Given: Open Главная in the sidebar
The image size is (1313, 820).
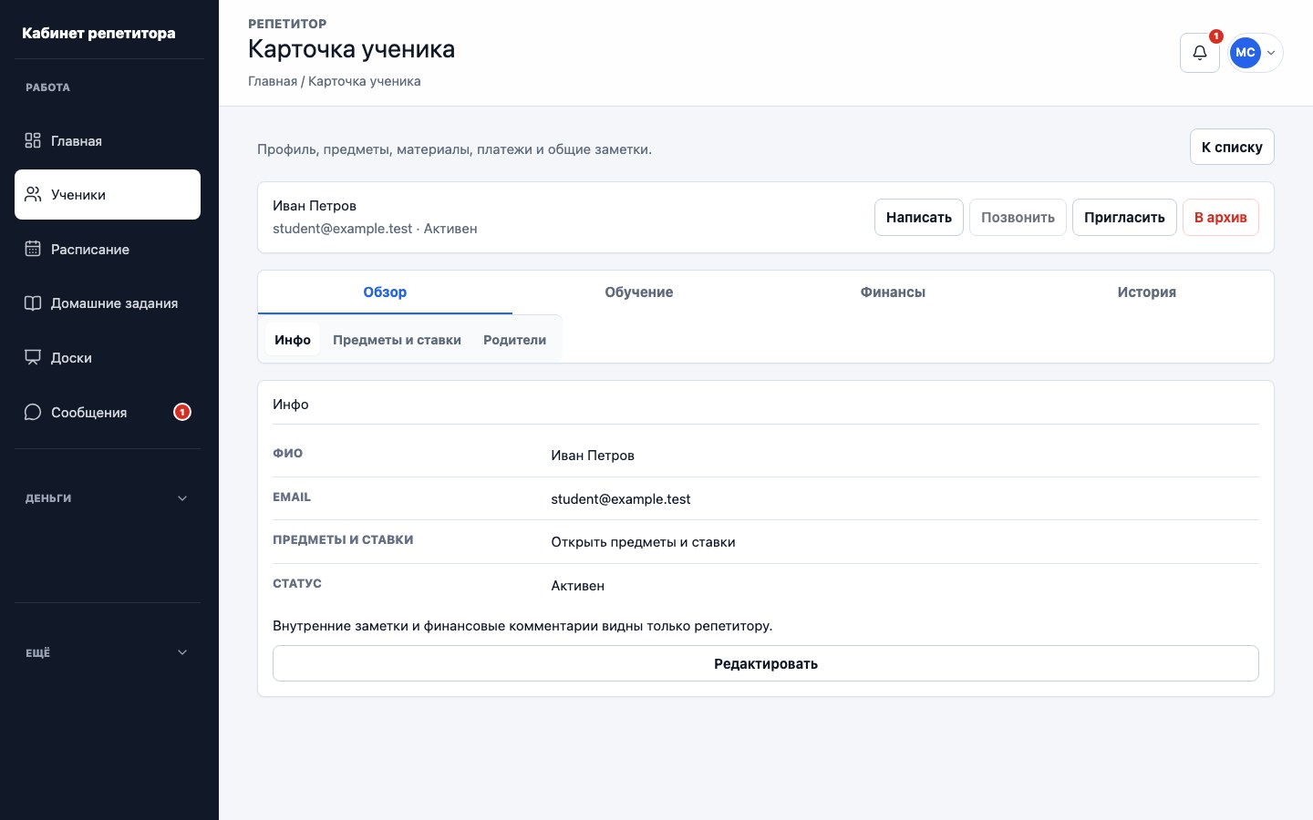Looking at the screenshot, I should (108, 140).
